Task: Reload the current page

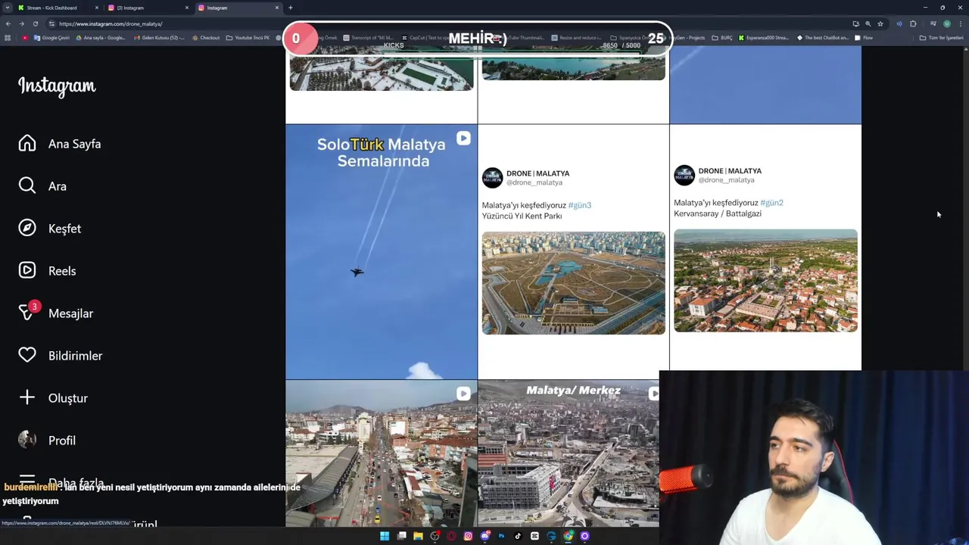Action: point(35,23)
